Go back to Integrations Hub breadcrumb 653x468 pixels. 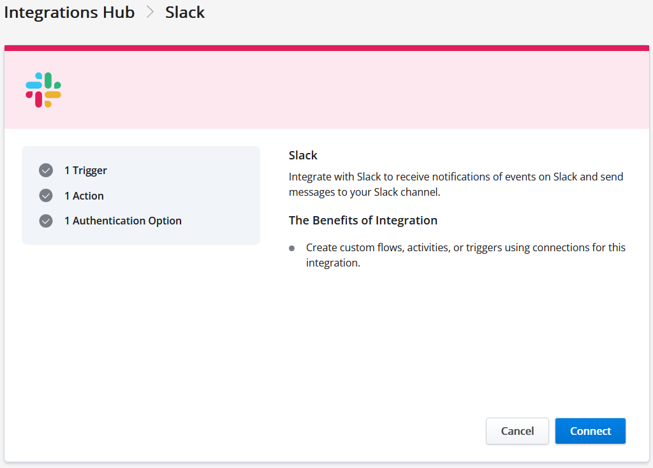click(x=70, y=12)
